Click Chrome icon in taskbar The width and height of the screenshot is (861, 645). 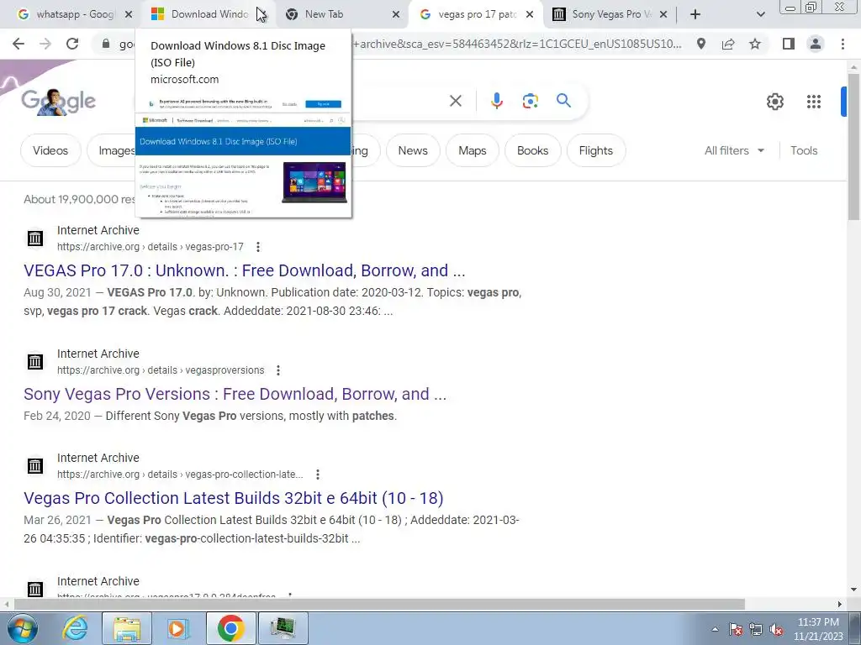point(230,628)
